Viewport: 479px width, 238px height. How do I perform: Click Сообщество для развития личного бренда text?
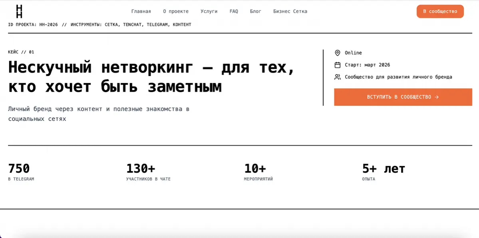(x=398, y=77)
